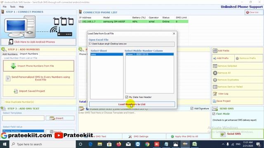The width and height of the screenshot is (264, 148).
Task: Uncheck the 192.168.1.7 phone row checkbox
Action: tap(80, 21)
